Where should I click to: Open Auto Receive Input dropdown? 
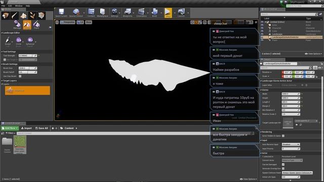tap(291, 145)
